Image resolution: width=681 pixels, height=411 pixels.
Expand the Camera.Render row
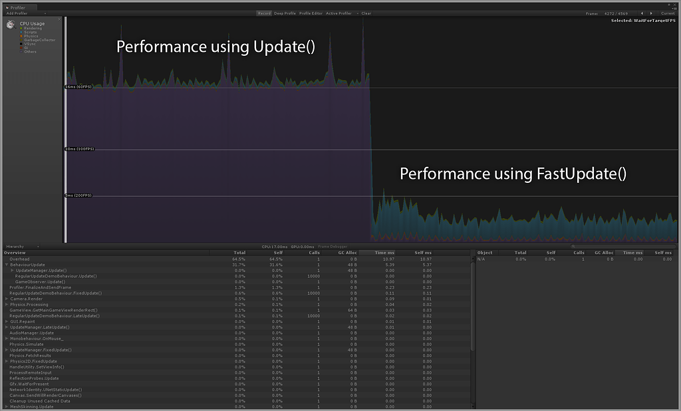pyautogui.click(x=7, y=299)
